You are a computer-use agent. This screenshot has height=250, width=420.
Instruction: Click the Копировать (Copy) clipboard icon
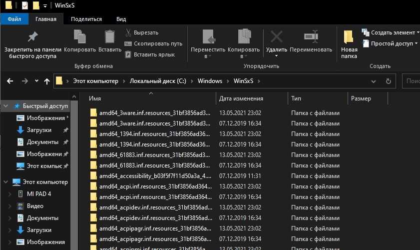(79, 37)
